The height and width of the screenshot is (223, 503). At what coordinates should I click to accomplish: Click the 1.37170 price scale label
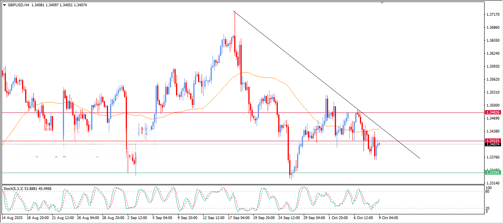[492, 15]
